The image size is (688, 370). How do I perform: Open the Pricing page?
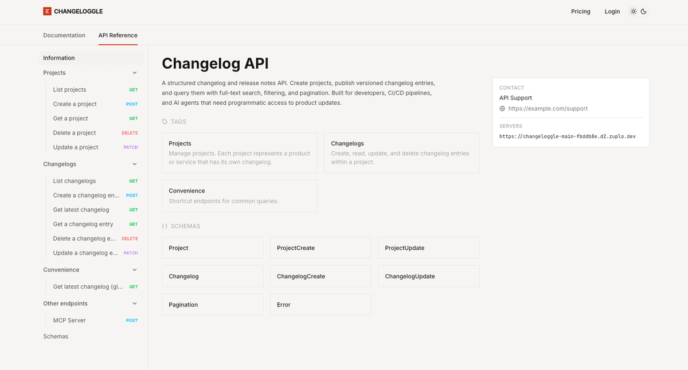point(580,11)
